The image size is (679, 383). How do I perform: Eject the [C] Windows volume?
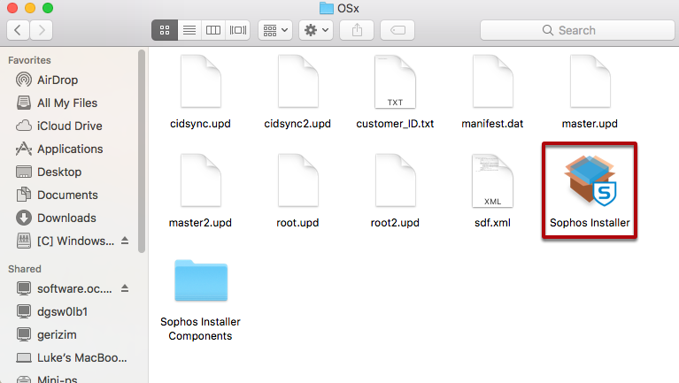[125, 241]
